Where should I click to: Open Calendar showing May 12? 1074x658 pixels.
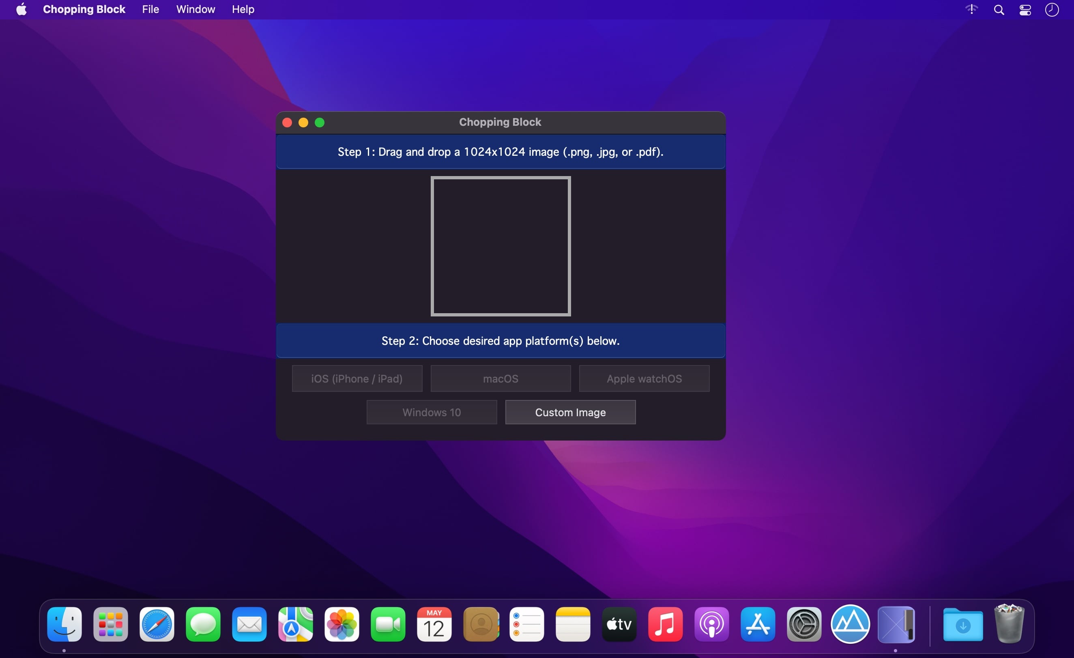pos(434,624)
